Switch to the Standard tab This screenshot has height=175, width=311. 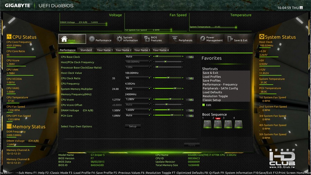(x=86, y=50)
